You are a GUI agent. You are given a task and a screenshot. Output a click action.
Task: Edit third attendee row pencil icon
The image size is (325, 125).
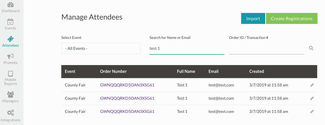(x=312, y=111)
